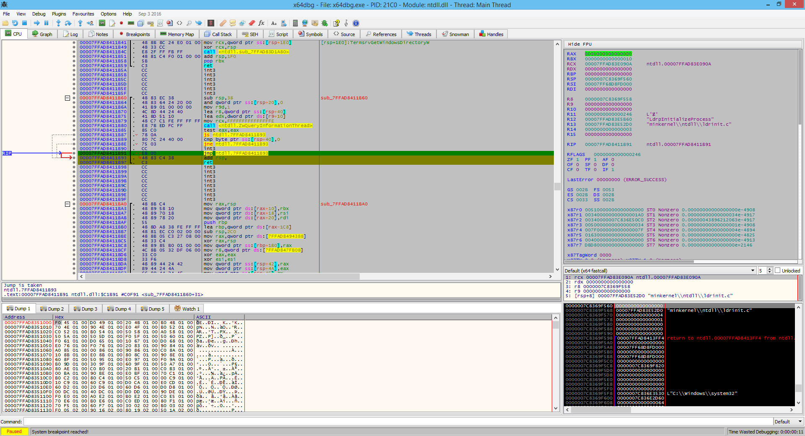Open the calculator toolbar icon
Screen dimensions: 805x436
coord(295,23)
